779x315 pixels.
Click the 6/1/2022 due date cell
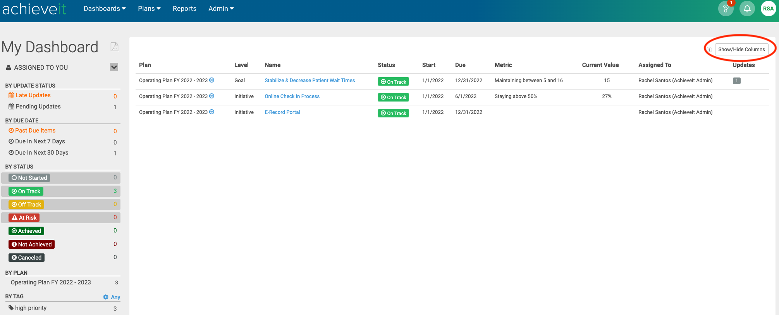coord(466,96)
